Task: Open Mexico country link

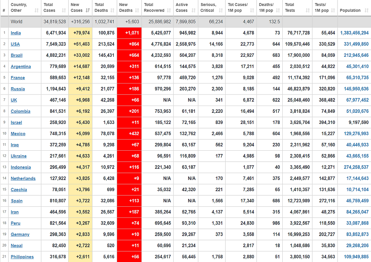Action: pos(18,134)
